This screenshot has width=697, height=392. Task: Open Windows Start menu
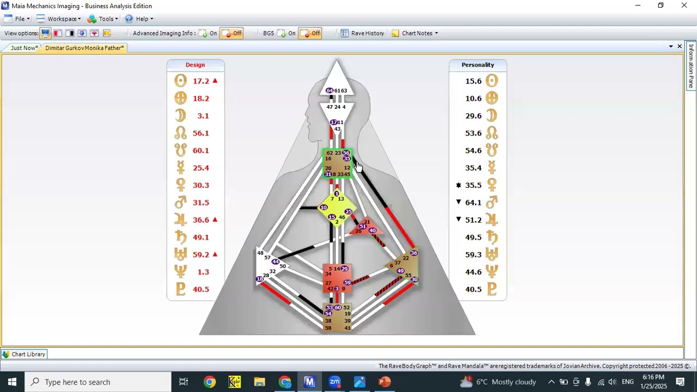point(12,382)
